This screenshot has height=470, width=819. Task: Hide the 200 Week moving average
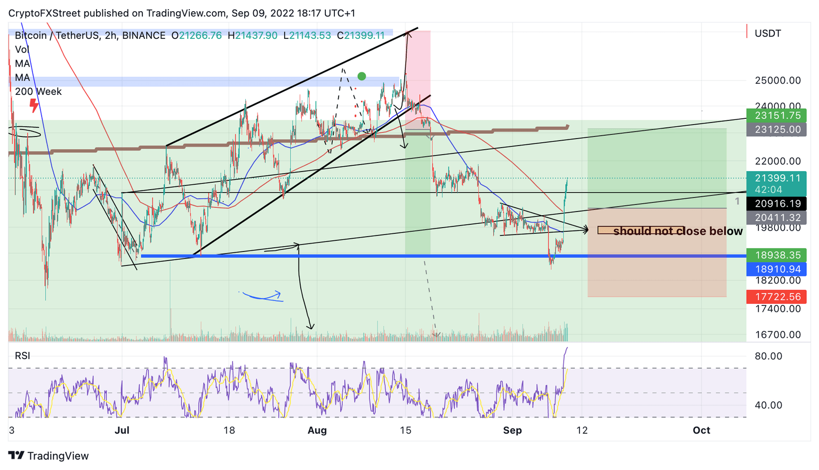pos(38,92)
